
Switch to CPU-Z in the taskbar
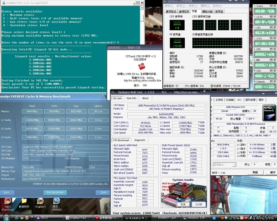tap(49, 218)
